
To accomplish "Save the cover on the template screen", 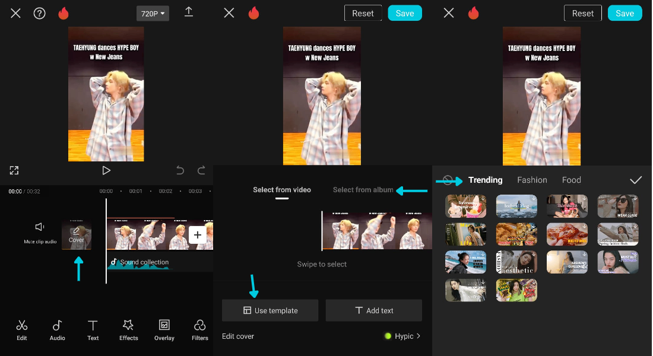I will (625, 13).
